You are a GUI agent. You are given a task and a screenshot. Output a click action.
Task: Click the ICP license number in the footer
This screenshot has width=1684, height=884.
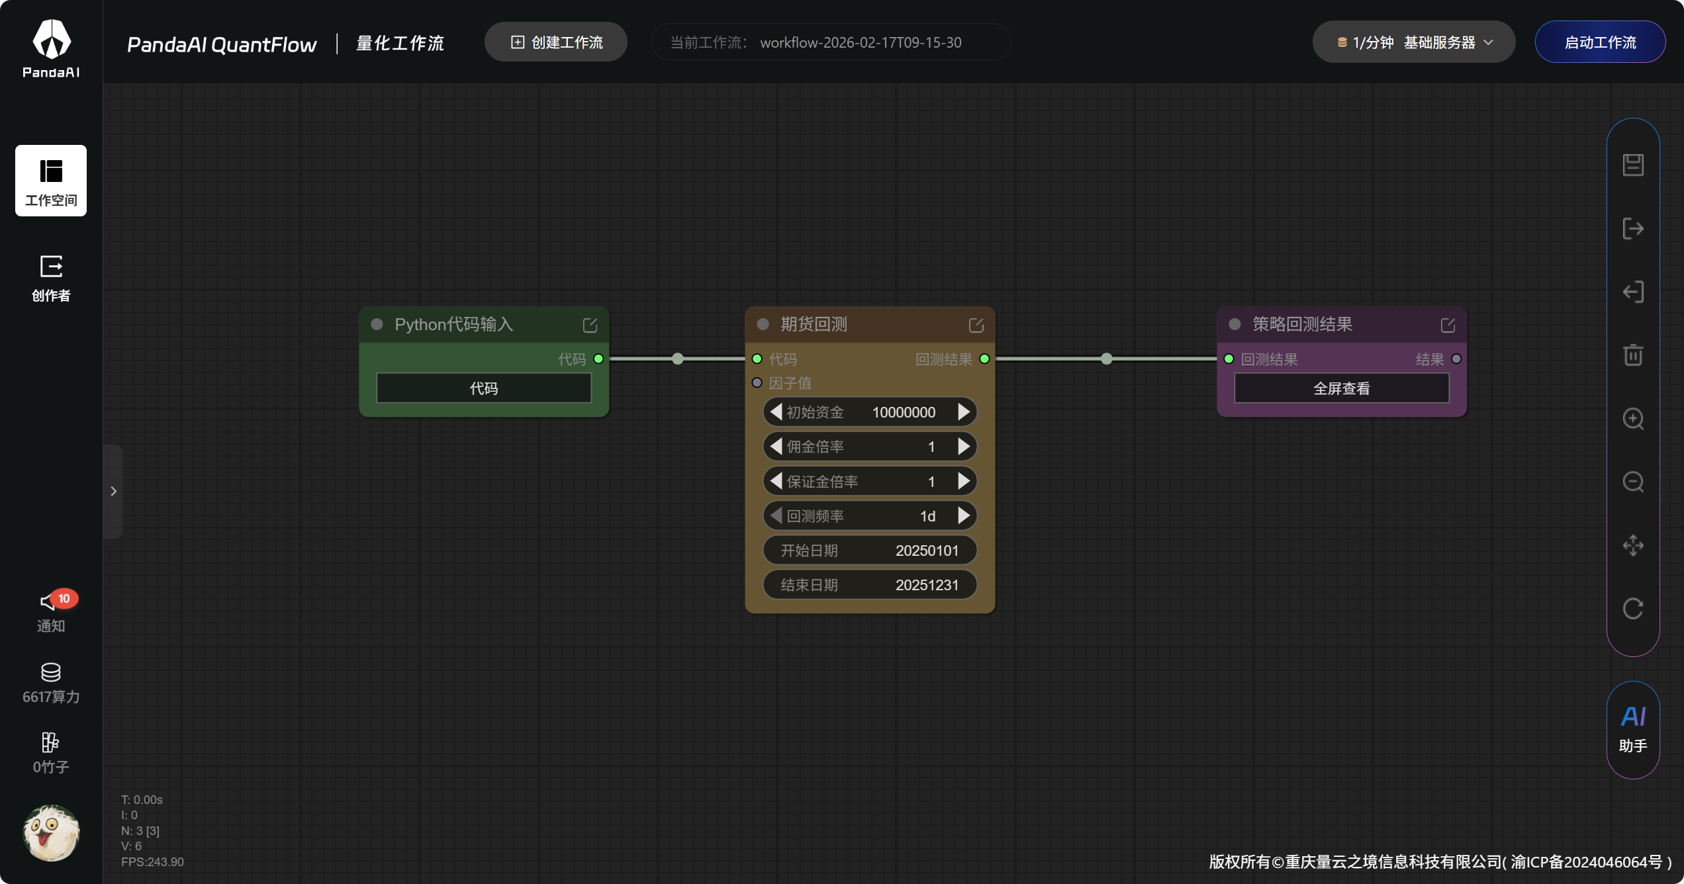[1586, 862]
